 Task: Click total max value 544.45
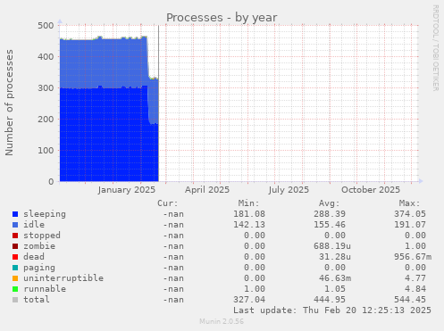click(x=410, y=300)
